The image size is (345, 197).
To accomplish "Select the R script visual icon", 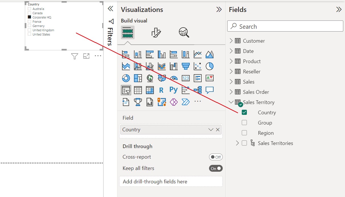I will click(x=162, y=90).
